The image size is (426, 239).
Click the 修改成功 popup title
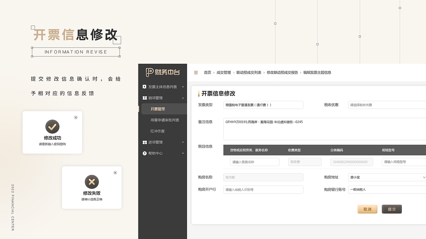[53, 138]
